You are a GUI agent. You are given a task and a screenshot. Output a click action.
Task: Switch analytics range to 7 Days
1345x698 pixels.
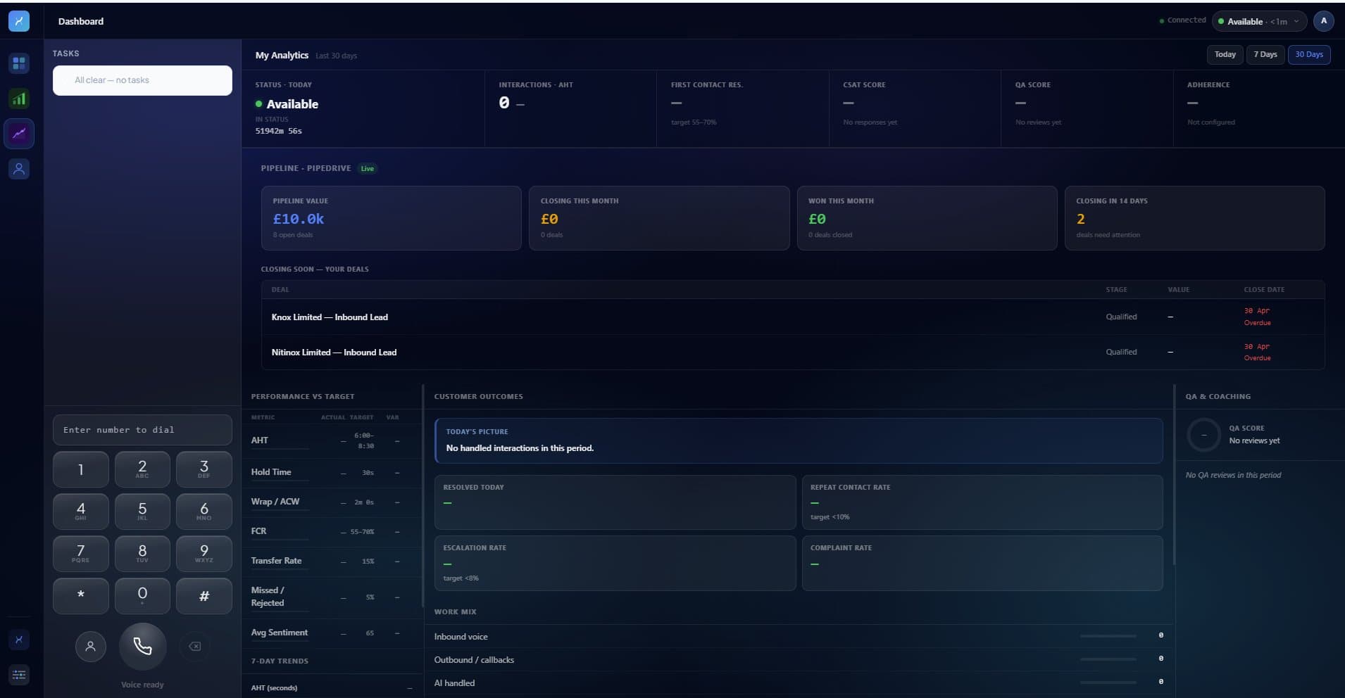click(1265, 54)
